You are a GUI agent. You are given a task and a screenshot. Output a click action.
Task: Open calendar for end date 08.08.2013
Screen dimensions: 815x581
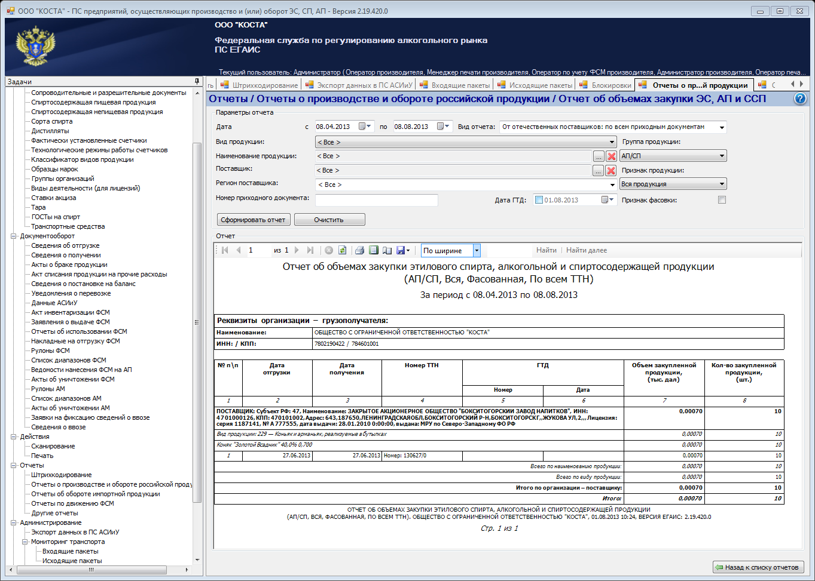443,127
